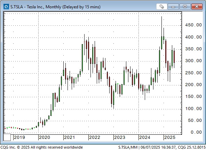
Task: Maximize the Tesla chart window
Action: (185, 7)
